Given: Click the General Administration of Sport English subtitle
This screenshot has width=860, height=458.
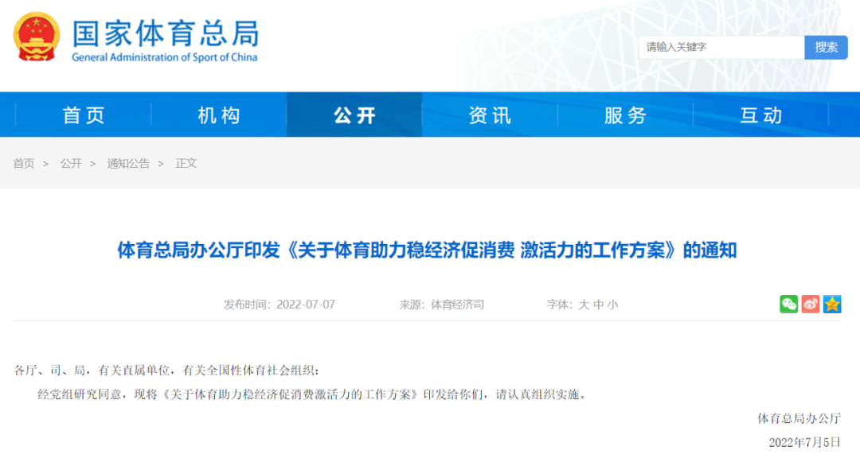Looking at the screenshot, I should tap(165, 57).
